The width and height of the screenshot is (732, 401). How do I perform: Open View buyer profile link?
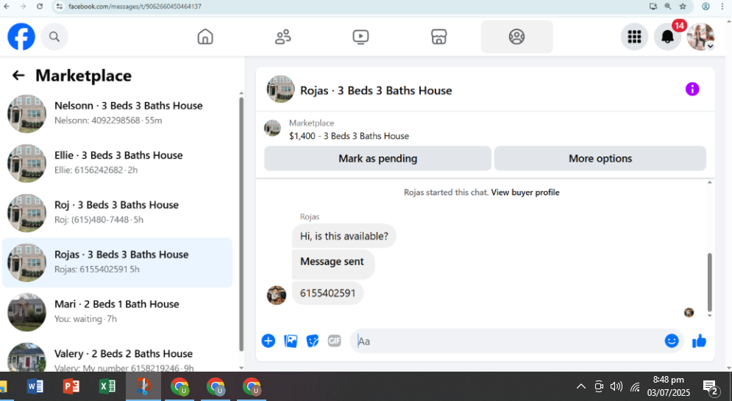pos(525,192)
